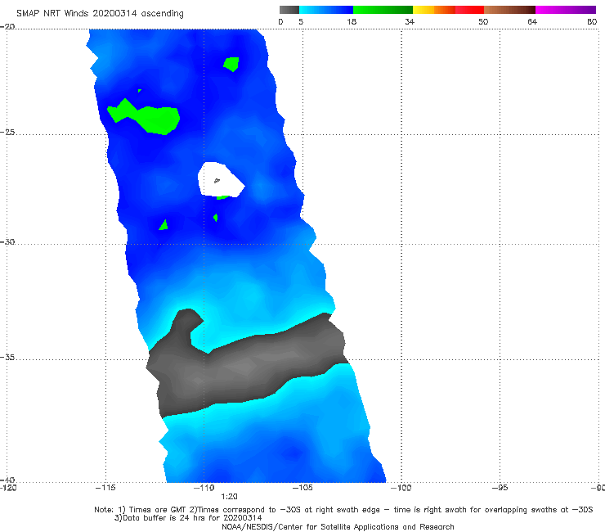Click the color bar label 64
This screenshot has height=532, width=605.
coord(532,22)
